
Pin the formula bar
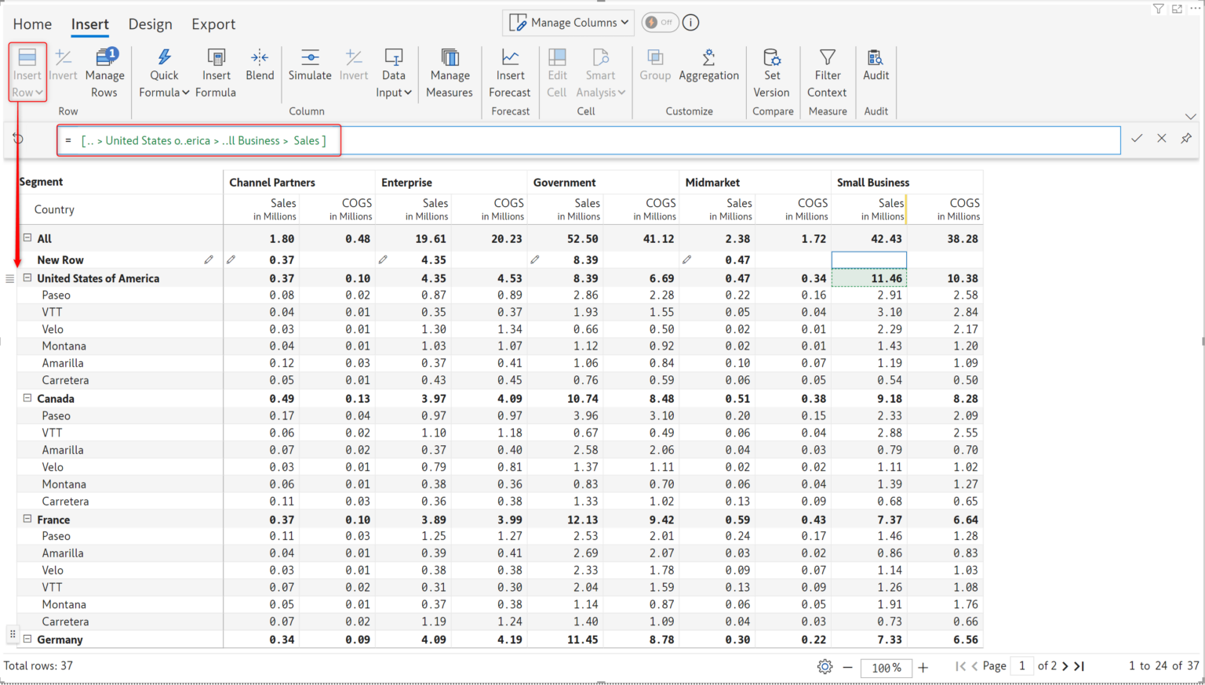tap(1187, 139)
